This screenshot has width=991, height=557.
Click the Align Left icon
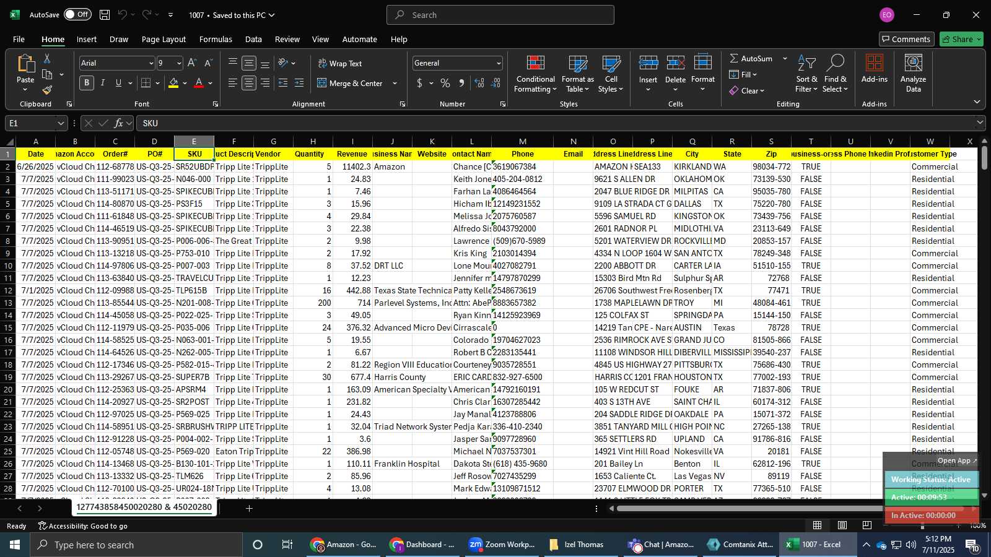click(232, 83)
